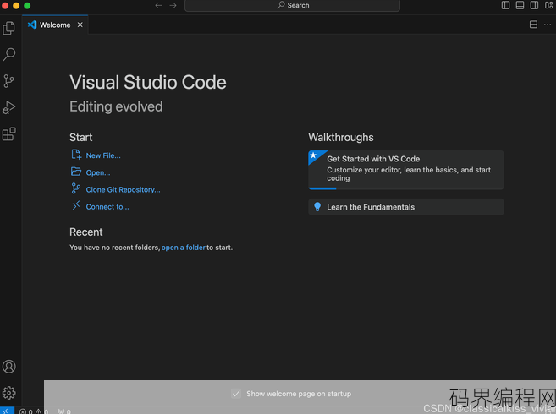Toggle Show welcome page on startup checkbox
Image resolution: width=556 pixels, height=414 pixels.
pos(236,394)
